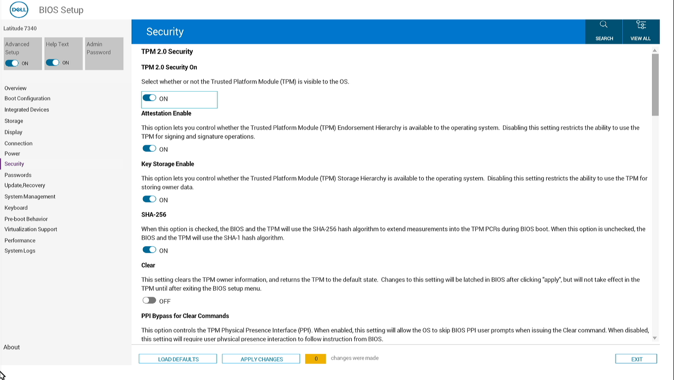
Task: Open the Passwords section
Action: 18,175
